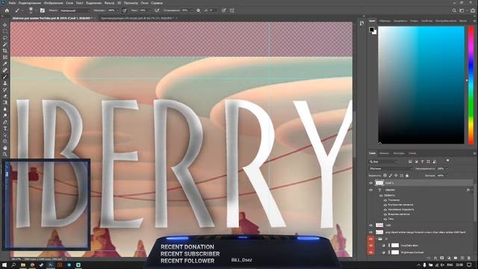478x269 pixels.
Task: Select the Type tool
Action: pyautogui.click(x=5, y=129)
